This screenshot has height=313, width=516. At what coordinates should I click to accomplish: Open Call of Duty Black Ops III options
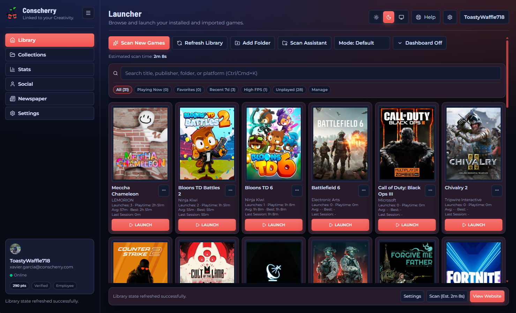point(430,190)
